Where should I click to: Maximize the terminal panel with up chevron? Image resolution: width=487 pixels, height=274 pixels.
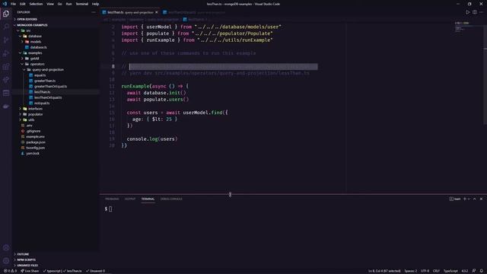pos(475,199)
